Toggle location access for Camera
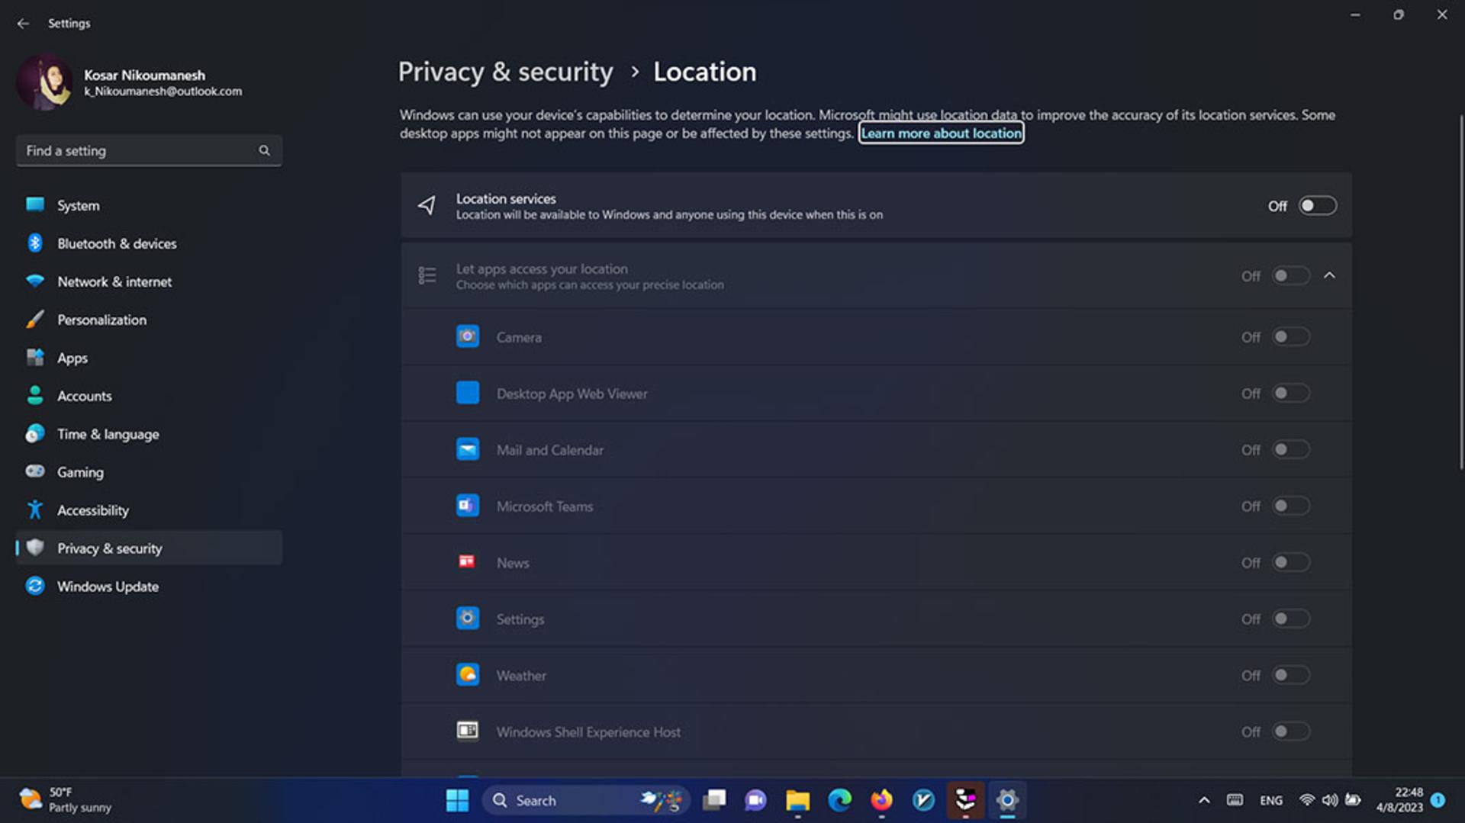The width and height of the screenshot is (1465, 823). tap(1290, 336)
